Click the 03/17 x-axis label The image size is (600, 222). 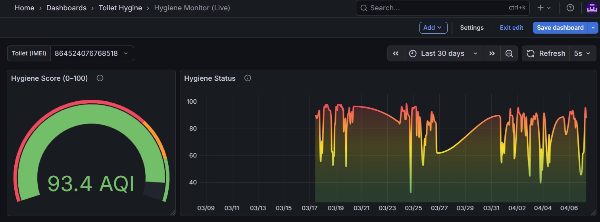(310, 208)
